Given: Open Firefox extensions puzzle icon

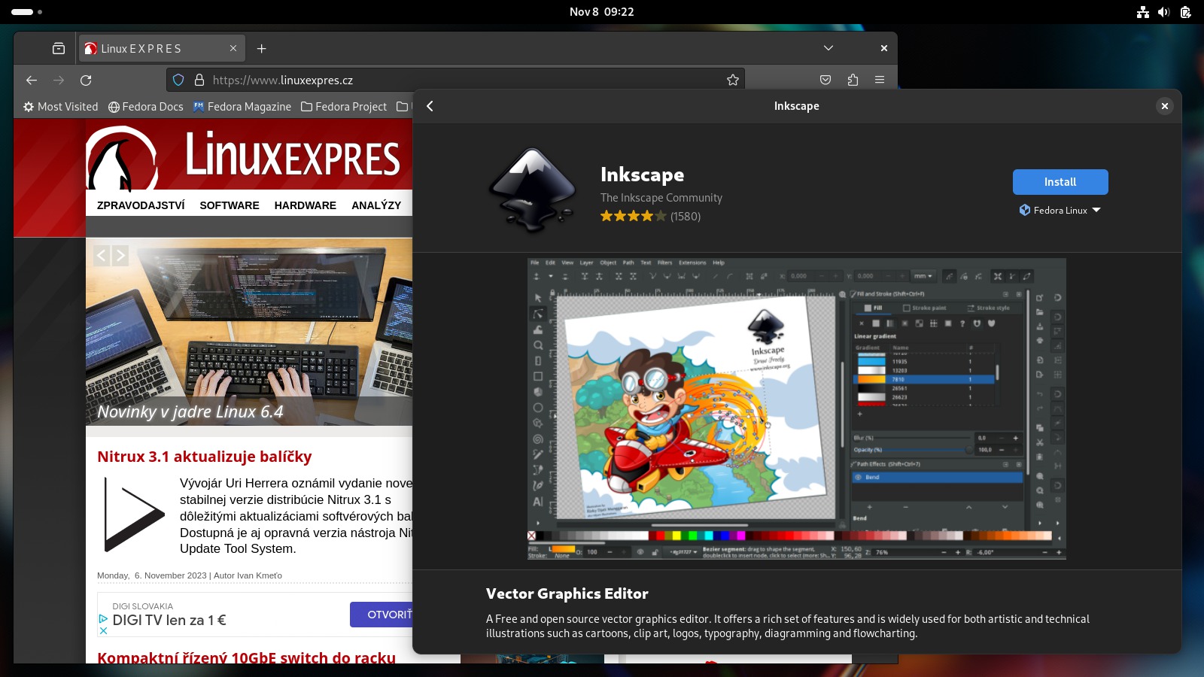Looking at the screenshot, I should 853,80.
